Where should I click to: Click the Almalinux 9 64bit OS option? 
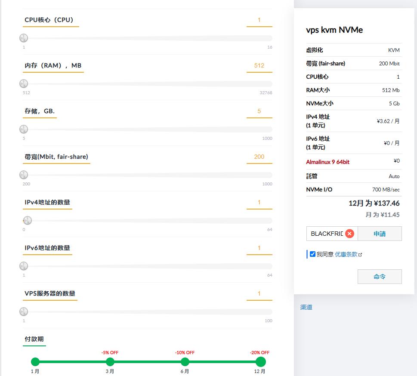[x=327, y=162]
